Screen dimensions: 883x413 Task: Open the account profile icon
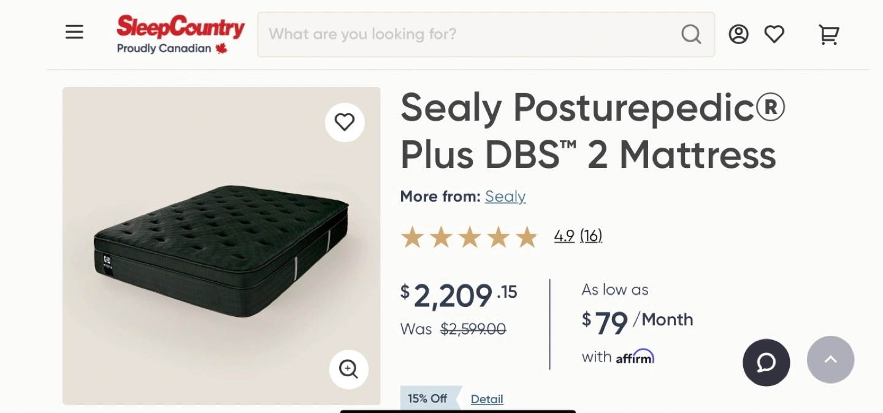click(x=738, y=34)
